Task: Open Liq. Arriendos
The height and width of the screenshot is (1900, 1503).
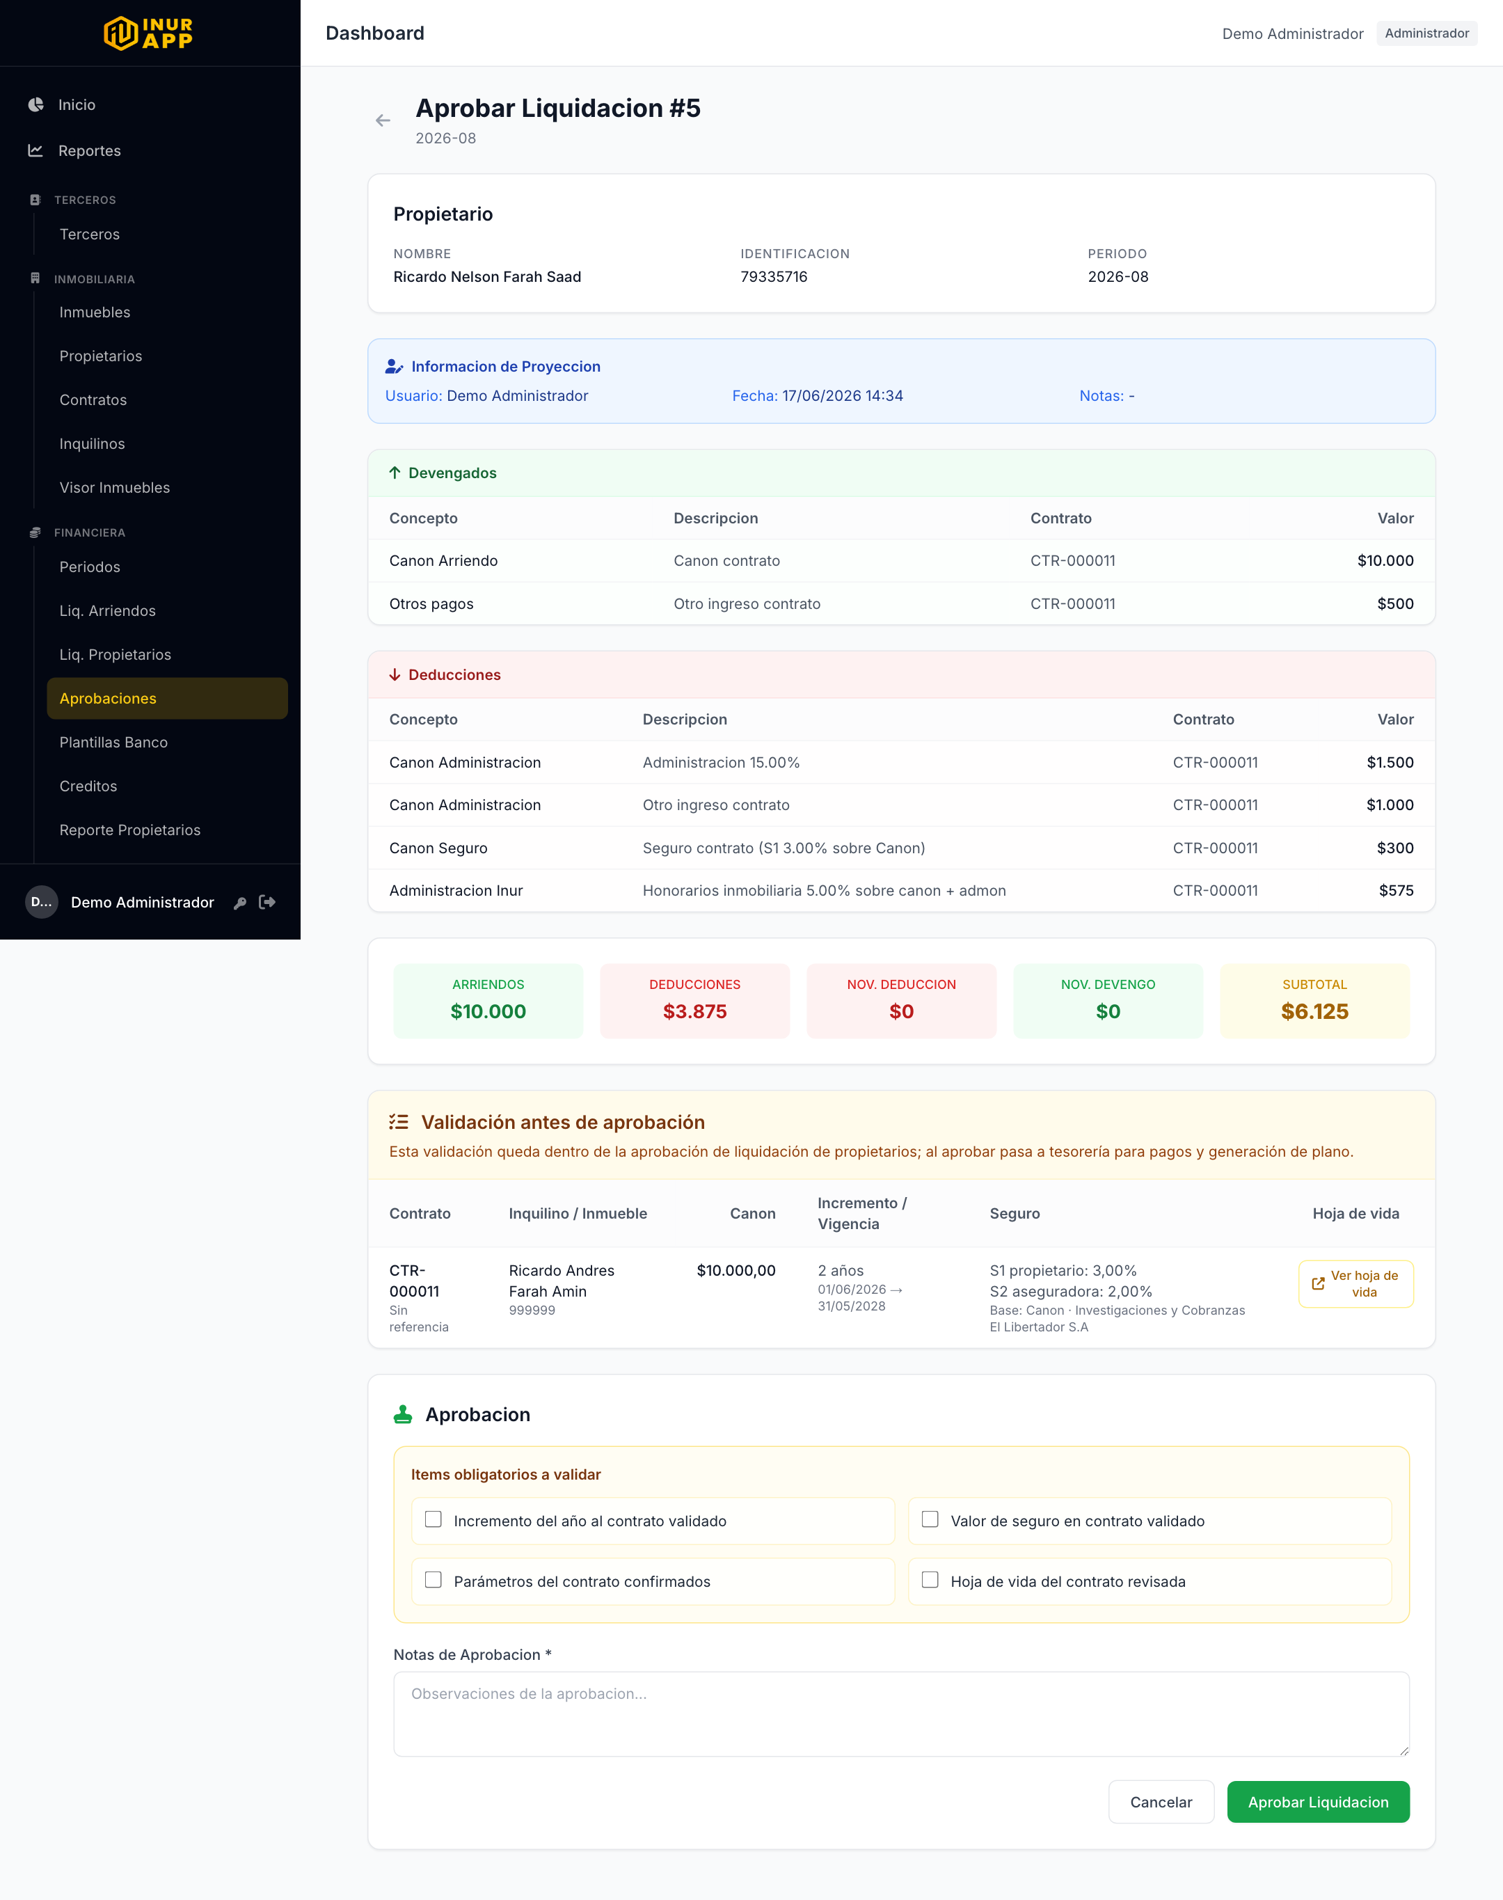Action: click(x=167, y=611)
